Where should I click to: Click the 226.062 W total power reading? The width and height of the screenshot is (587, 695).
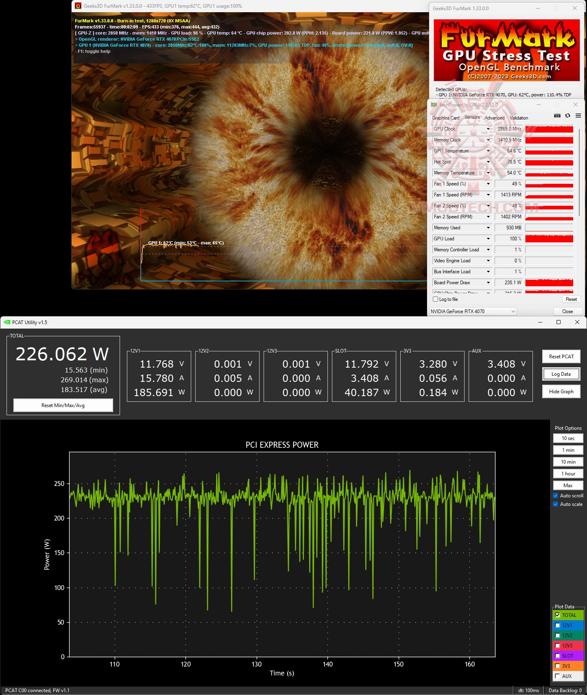[62, 354]
